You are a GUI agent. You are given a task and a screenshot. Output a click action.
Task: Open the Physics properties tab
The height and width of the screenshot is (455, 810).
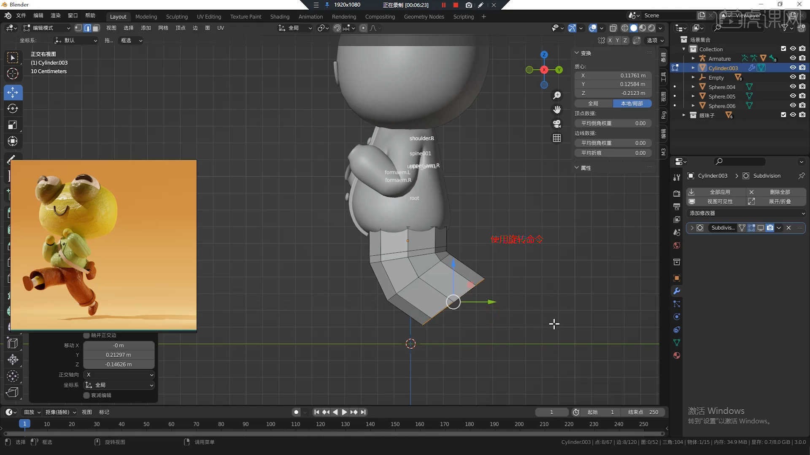click(x=677, y=316)
